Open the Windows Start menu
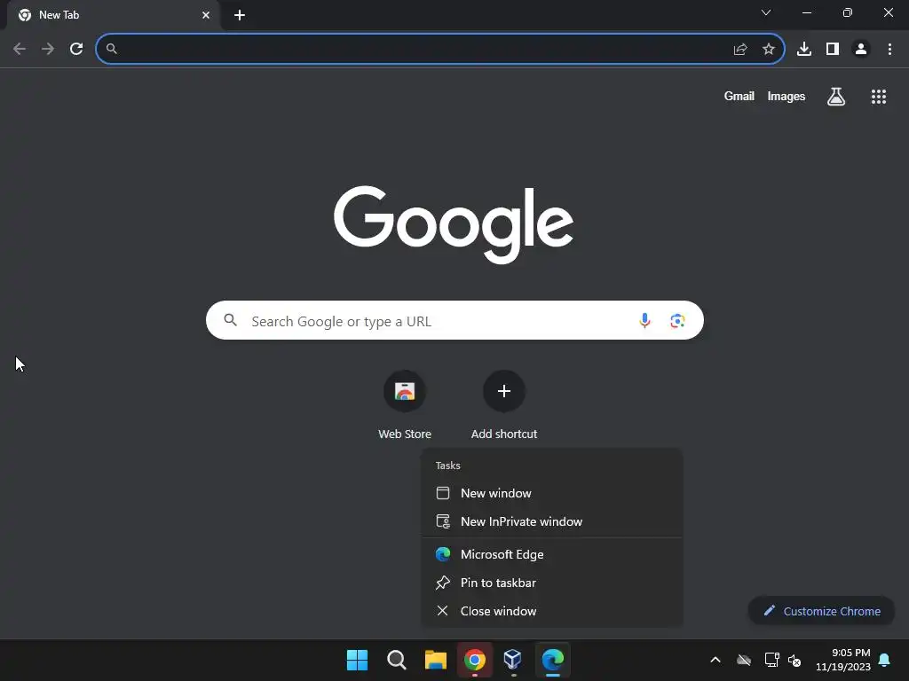The image size is (909, 681). pyautogui.click(x=357, y=660)
